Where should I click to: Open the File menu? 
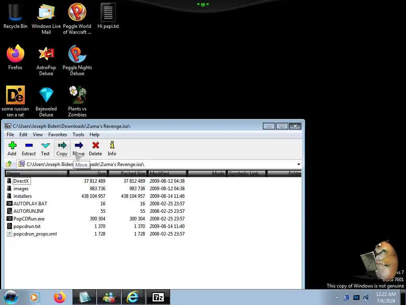click(10, 134)
